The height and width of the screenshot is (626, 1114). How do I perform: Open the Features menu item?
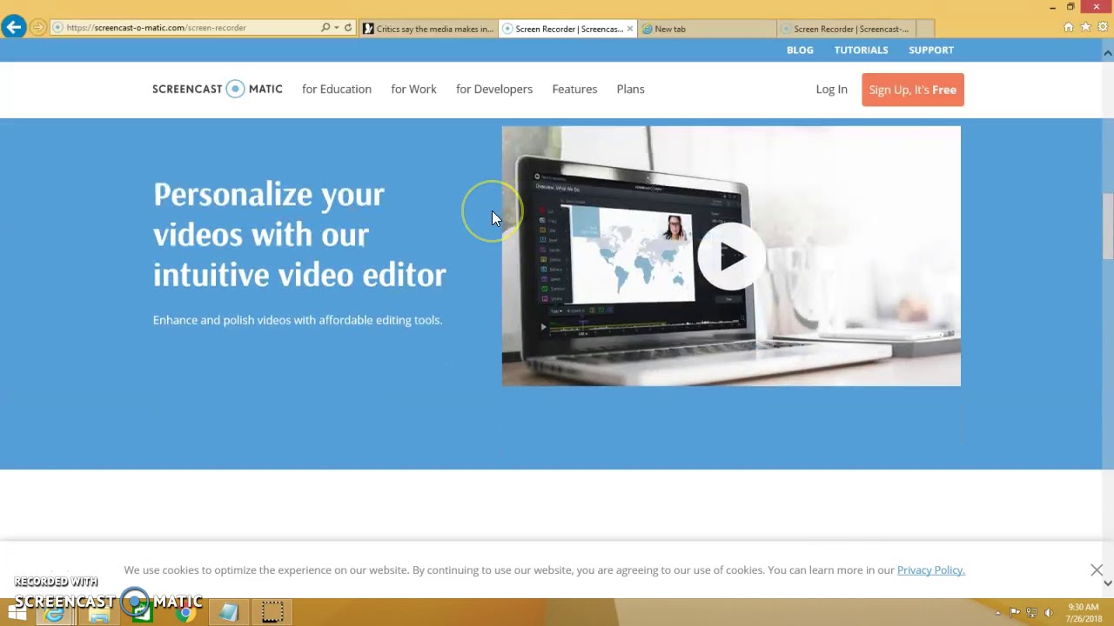point(574,89)
